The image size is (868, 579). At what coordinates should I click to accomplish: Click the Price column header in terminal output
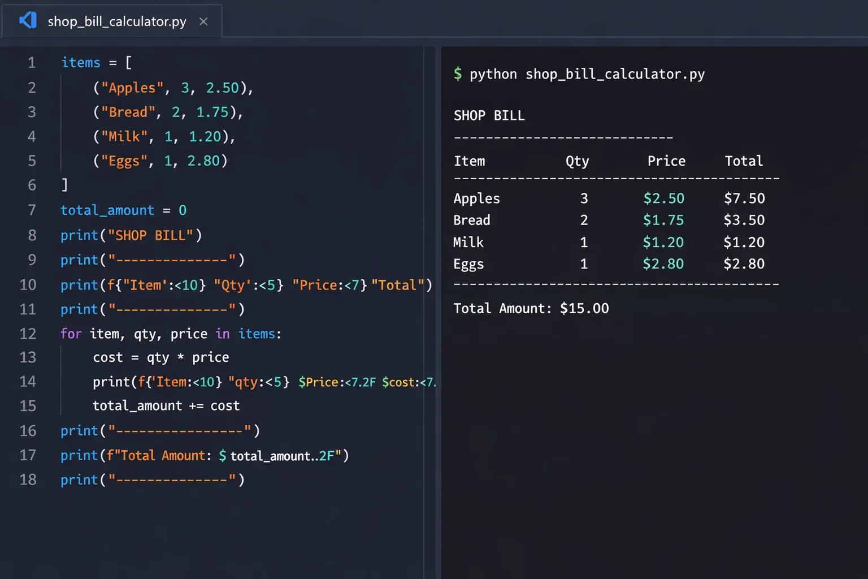tap(666, 161)
